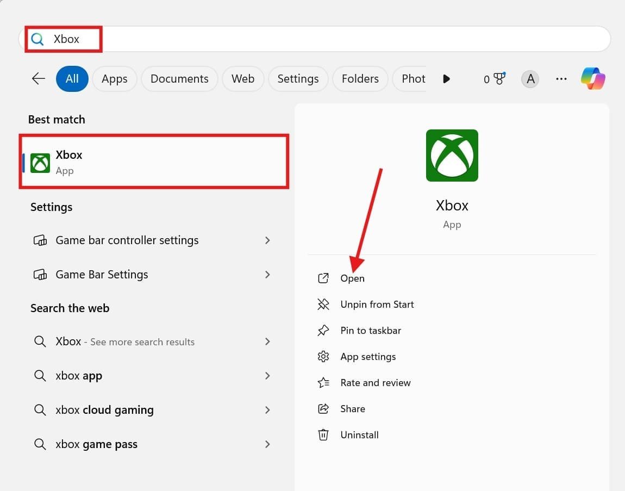
Task: Click the search input box with Xbox
Action: 326,39
